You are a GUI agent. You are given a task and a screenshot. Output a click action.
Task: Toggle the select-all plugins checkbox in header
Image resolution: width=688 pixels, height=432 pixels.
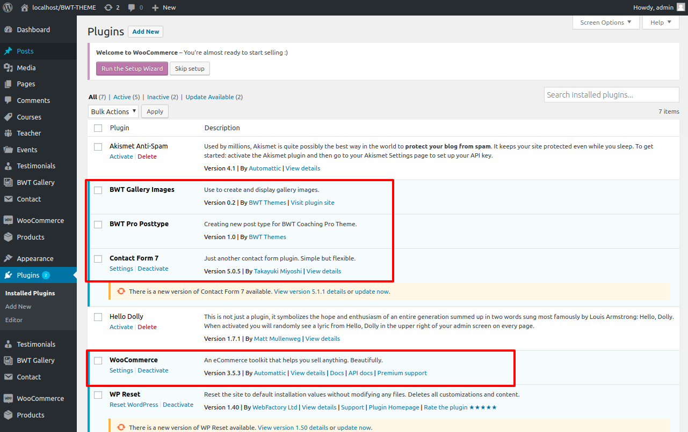pos(98,128)
